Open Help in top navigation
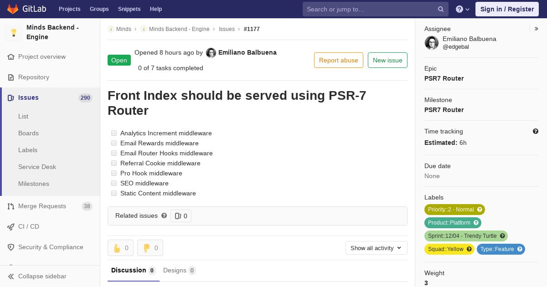Viewport: 547px width, 287px height. coord(156,9)
